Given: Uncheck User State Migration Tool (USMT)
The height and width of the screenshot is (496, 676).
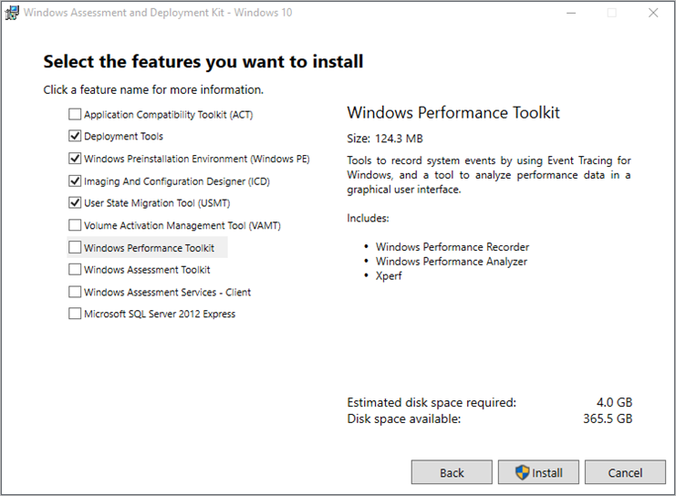Looking at the screenshot, I should 74,203.
